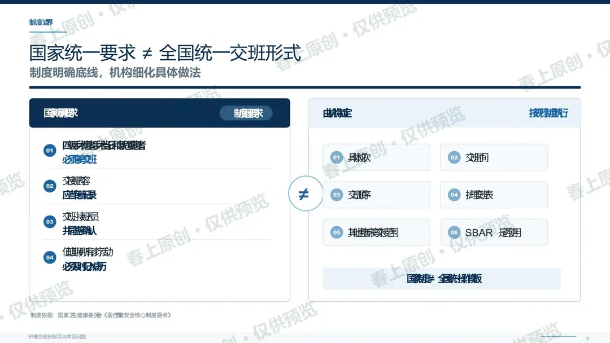Screen dimensions: 610x343
Task: Click the light 01 badge in right grid
Action: [337, 157]
